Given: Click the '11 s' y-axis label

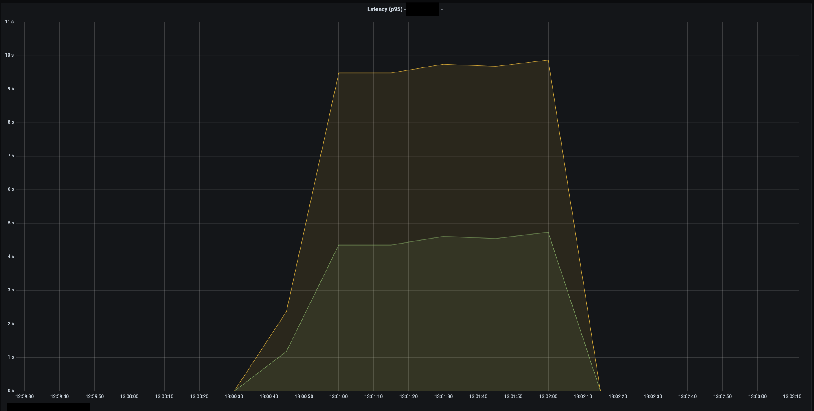Looking at the screenshot, I should [x=9, y=22].
